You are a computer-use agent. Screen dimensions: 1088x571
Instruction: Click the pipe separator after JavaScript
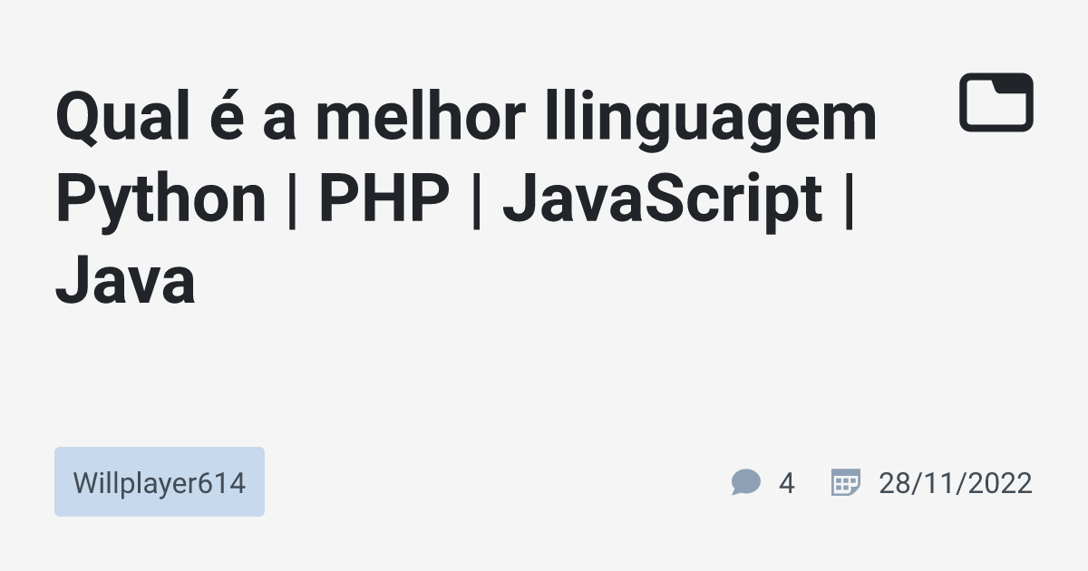click(x=849, y=199)
